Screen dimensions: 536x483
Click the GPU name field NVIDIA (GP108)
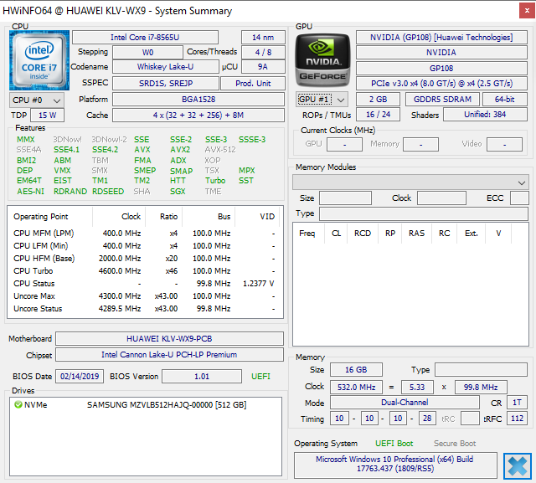[441, 37]
